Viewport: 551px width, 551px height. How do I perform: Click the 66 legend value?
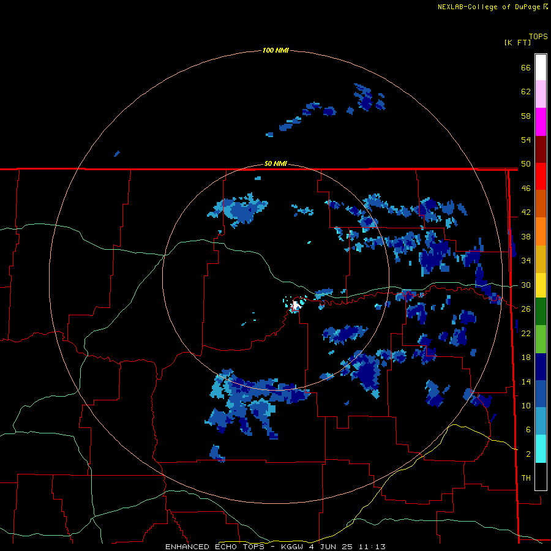(x=526, y=67)
